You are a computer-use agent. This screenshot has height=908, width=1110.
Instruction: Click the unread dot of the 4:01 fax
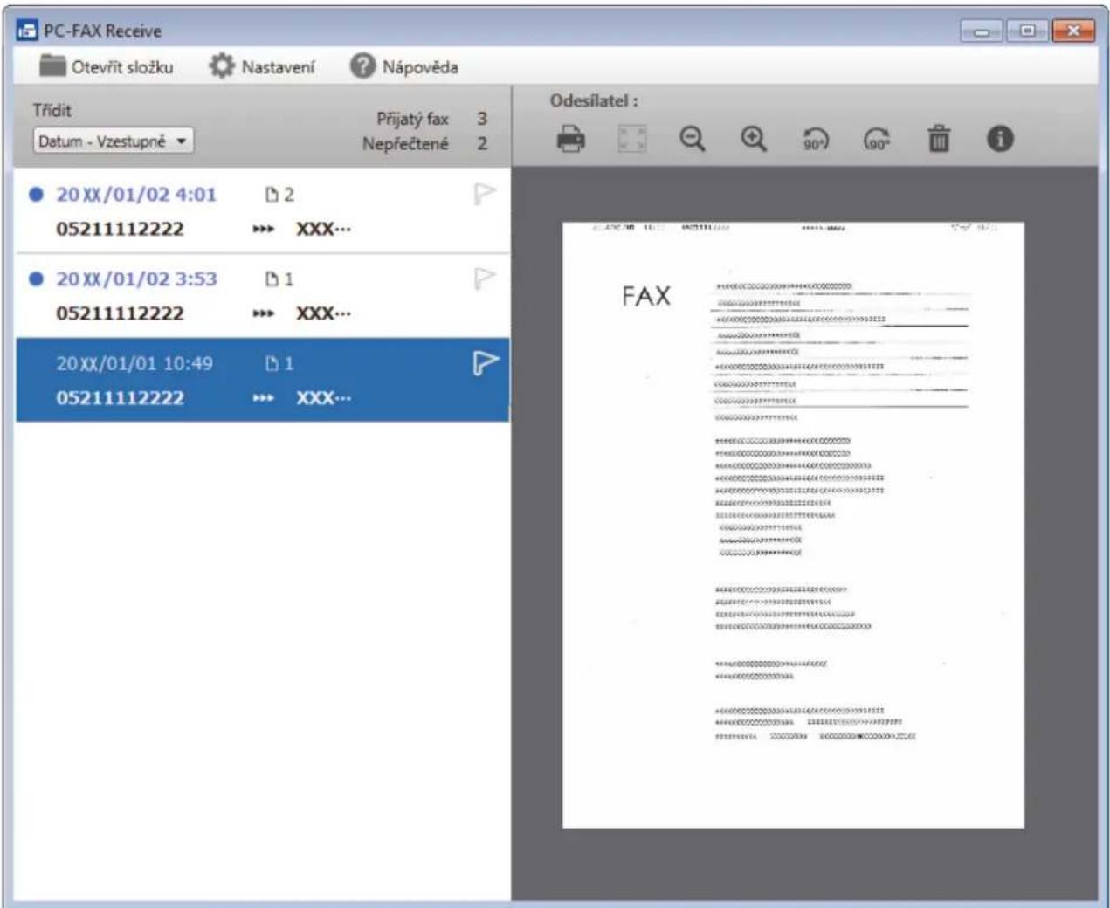(36, 195)
